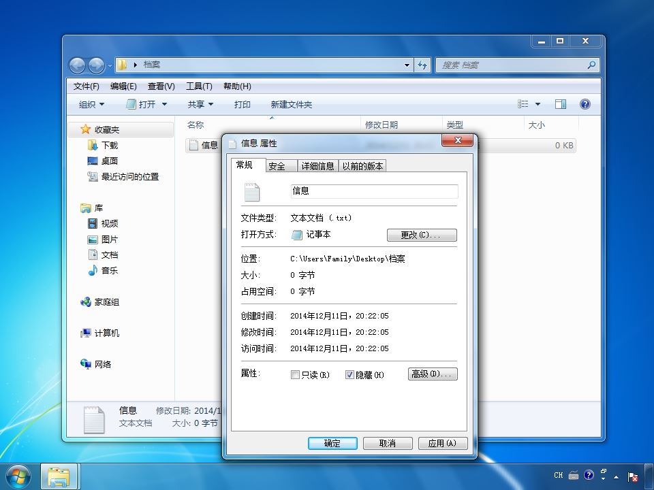Show hidden tray icons arrow
The width and height of the screenshot is (654, 490).
(x=616, y=476)
